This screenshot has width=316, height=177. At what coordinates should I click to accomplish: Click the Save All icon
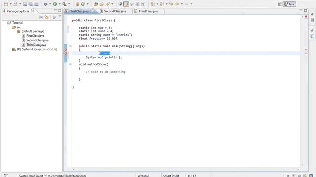(31, 4)
